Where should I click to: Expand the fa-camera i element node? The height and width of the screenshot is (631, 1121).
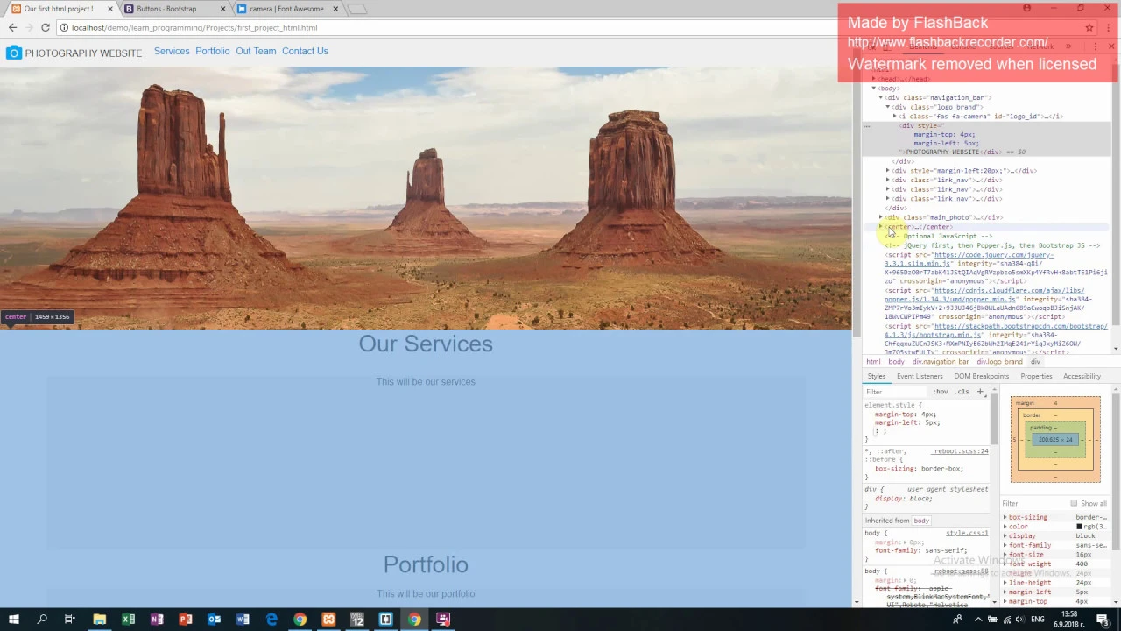(894, 116)
